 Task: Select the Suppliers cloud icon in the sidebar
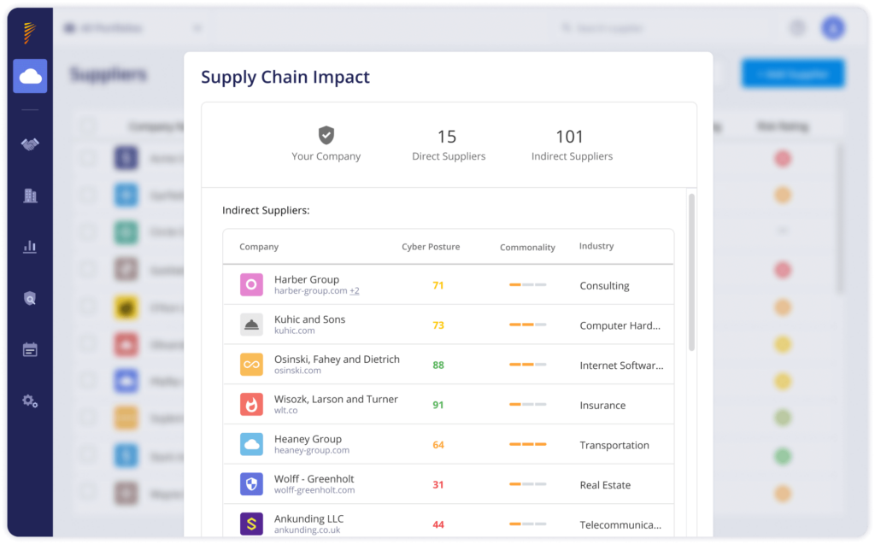pyautogui.click(x=29, y=76)
